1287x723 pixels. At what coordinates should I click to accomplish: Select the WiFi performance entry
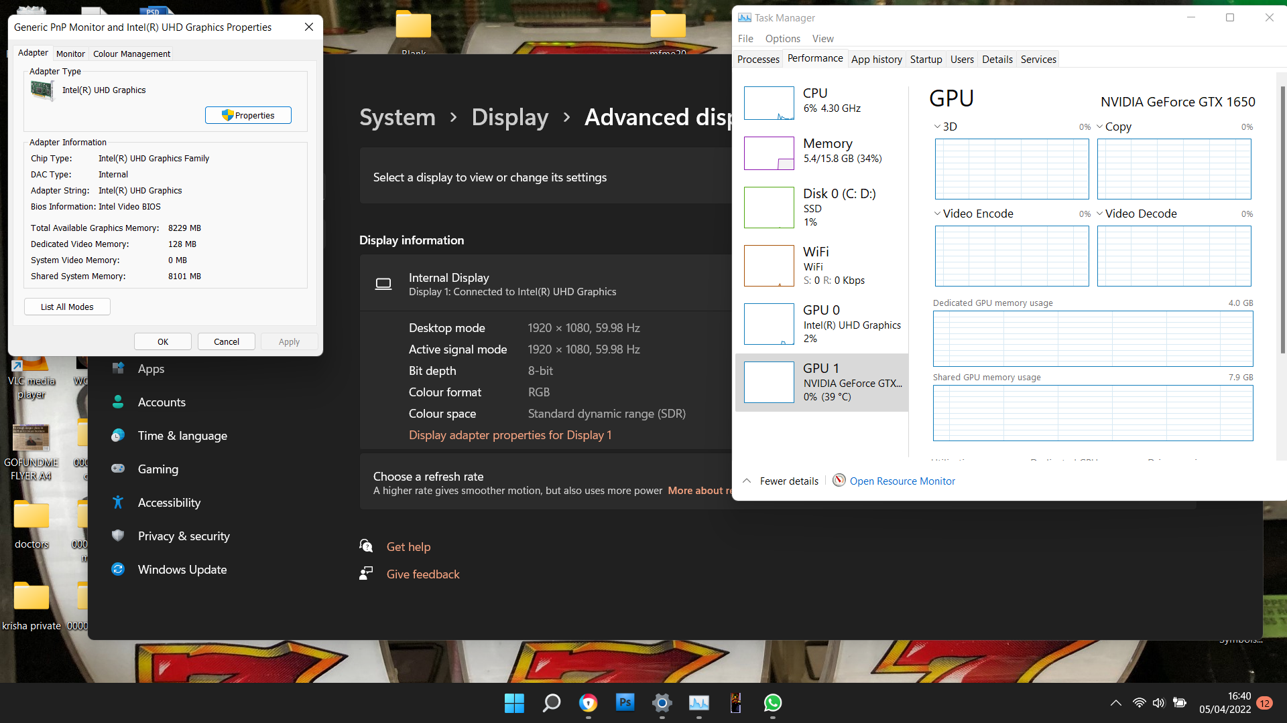(822, 265)
